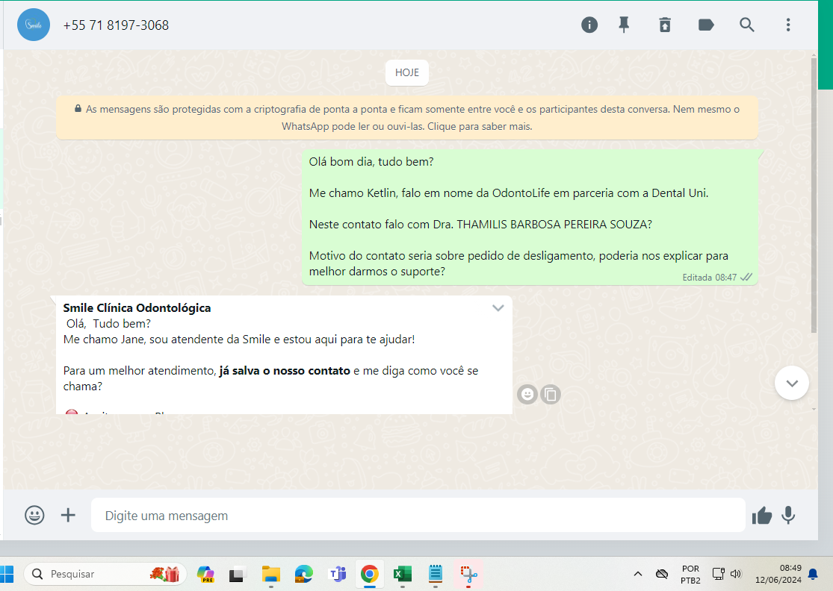Image resolution: width=833 pixels, height=591 pixels.
Task: Open volume control speaker icon
Action: 736,574
